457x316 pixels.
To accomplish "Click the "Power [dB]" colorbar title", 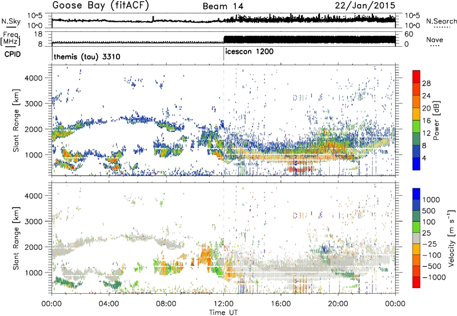I will tap(436, 120).
